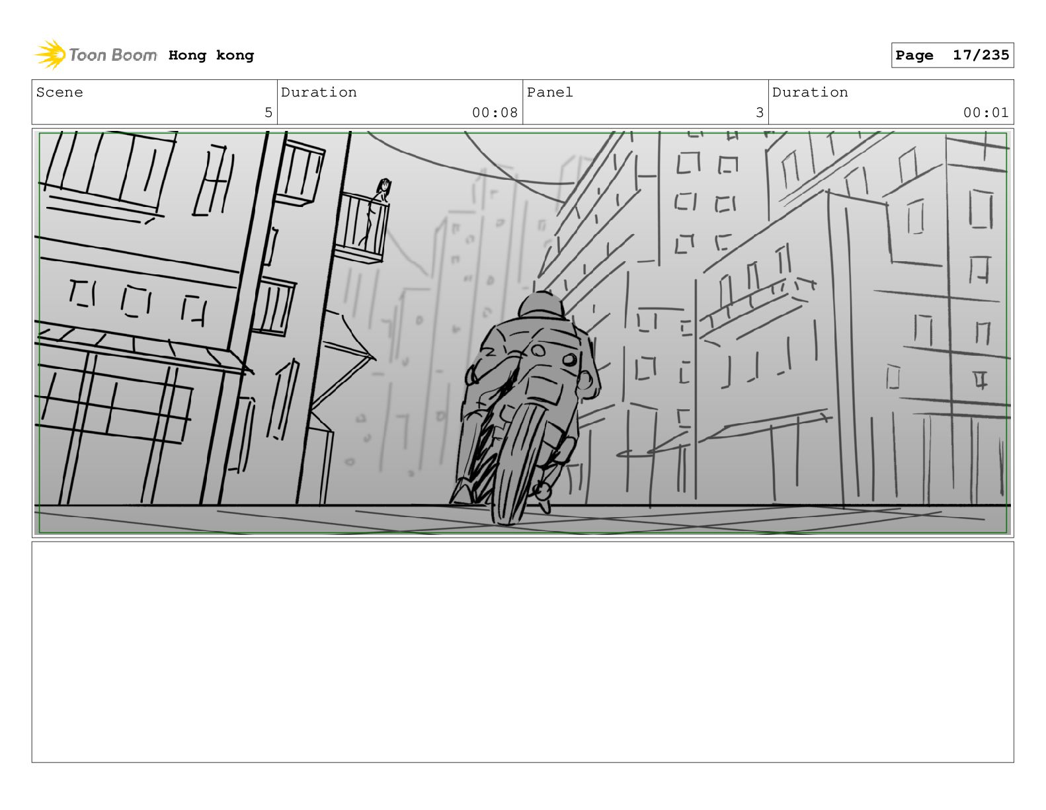Click the motorcycle rider storyboard panel
The width and height of the screenshot is (1046, 810).
click(522, 333)
